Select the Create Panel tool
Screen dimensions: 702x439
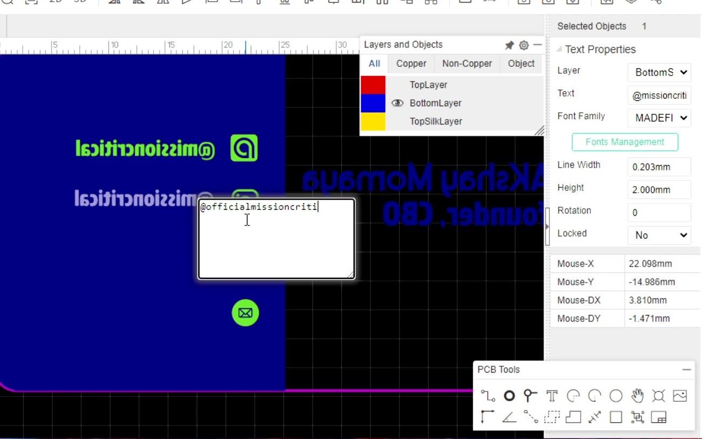[658, 417]
